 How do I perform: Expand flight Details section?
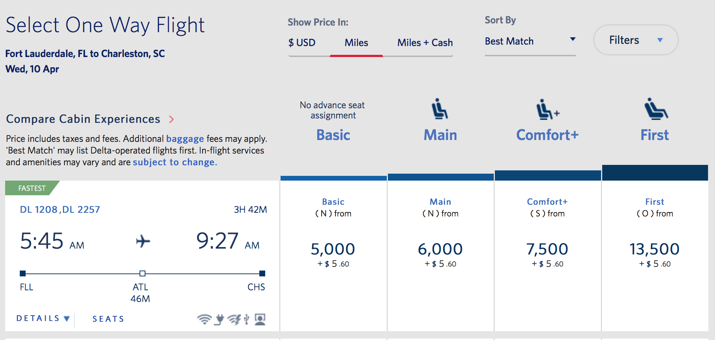pos(43,318)
